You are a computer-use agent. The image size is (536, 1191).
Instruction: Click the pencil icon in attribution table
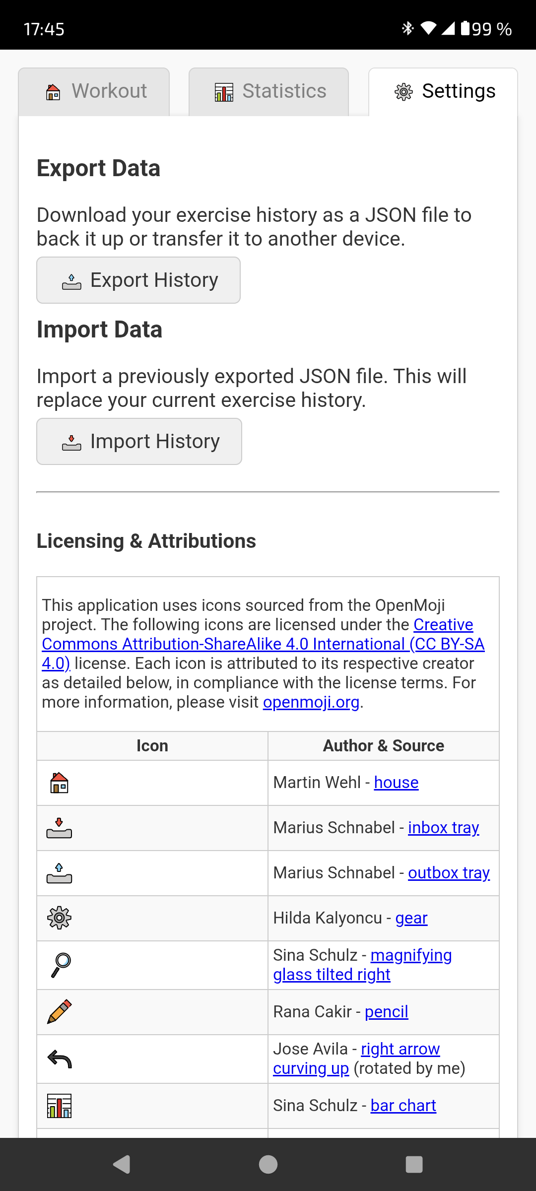[x=59, y=1011]
